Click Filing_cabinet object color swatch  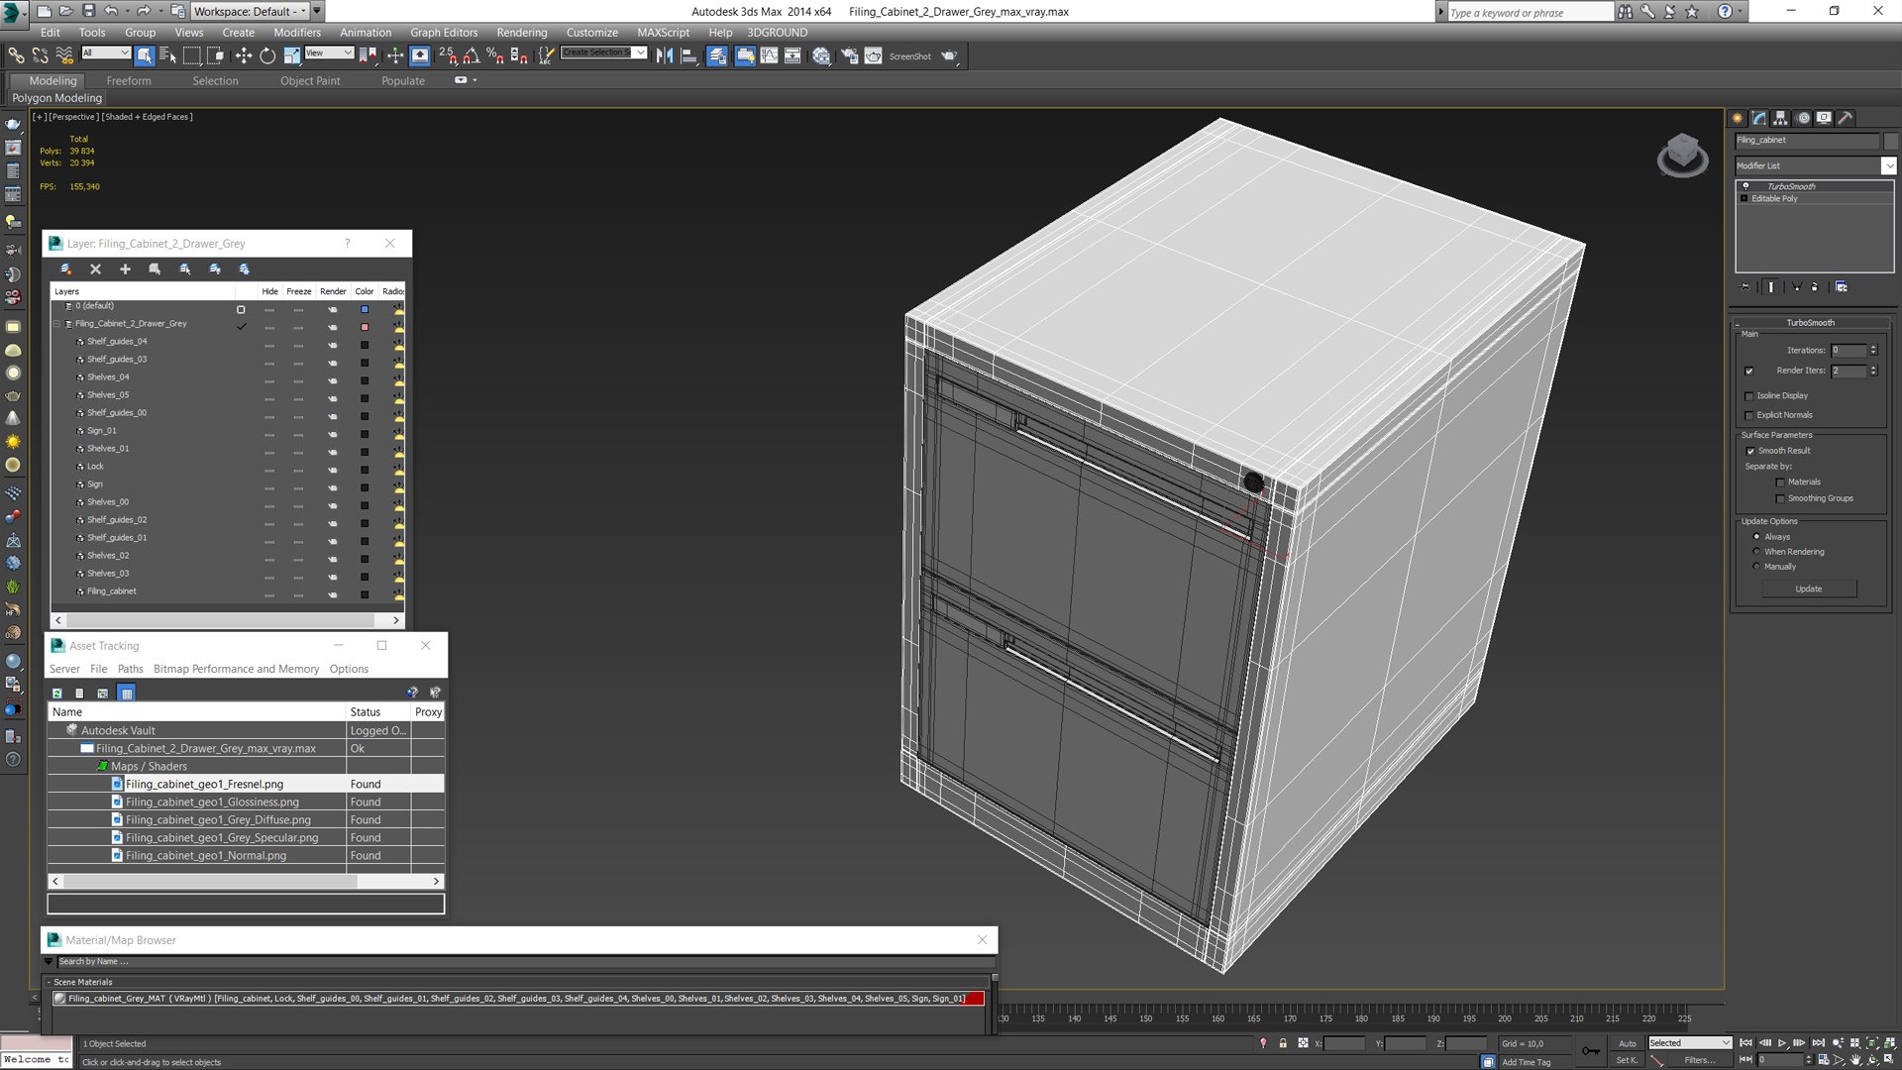[365, 594]
